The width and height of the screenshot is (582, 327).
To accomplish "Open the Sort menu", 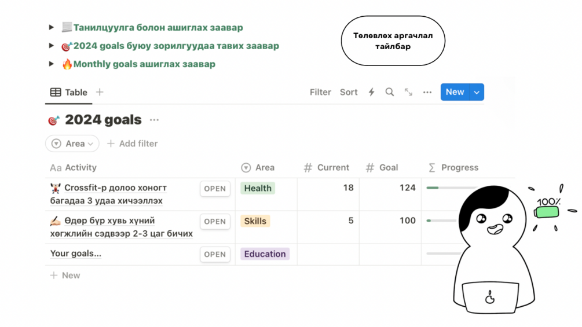I will click(x=349, y=92).
